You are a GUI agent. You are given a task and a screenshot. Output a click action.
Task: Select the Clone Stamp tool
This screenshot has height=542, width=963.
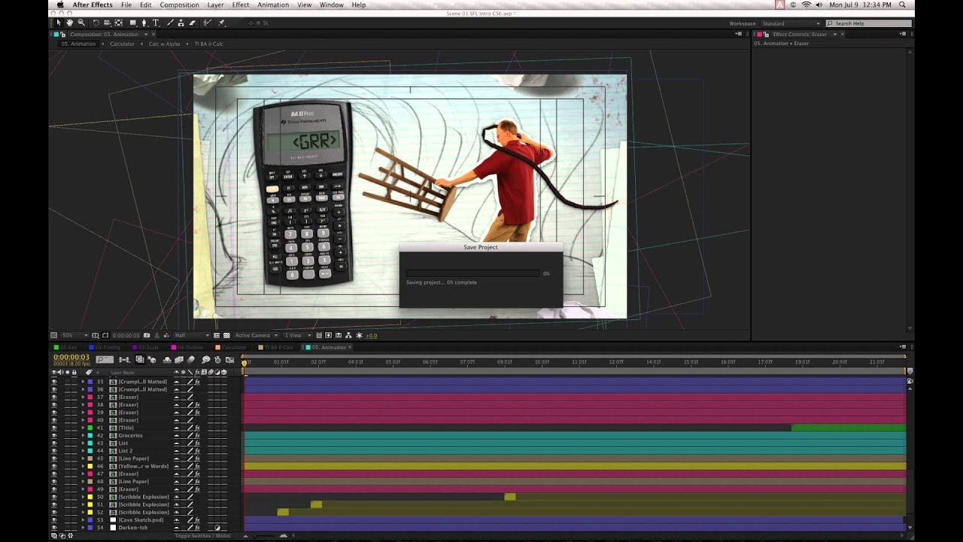point(181,23)
